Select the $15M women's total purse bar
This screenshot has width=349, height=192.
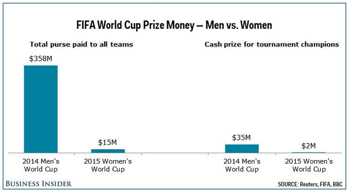tap(107, 151)
